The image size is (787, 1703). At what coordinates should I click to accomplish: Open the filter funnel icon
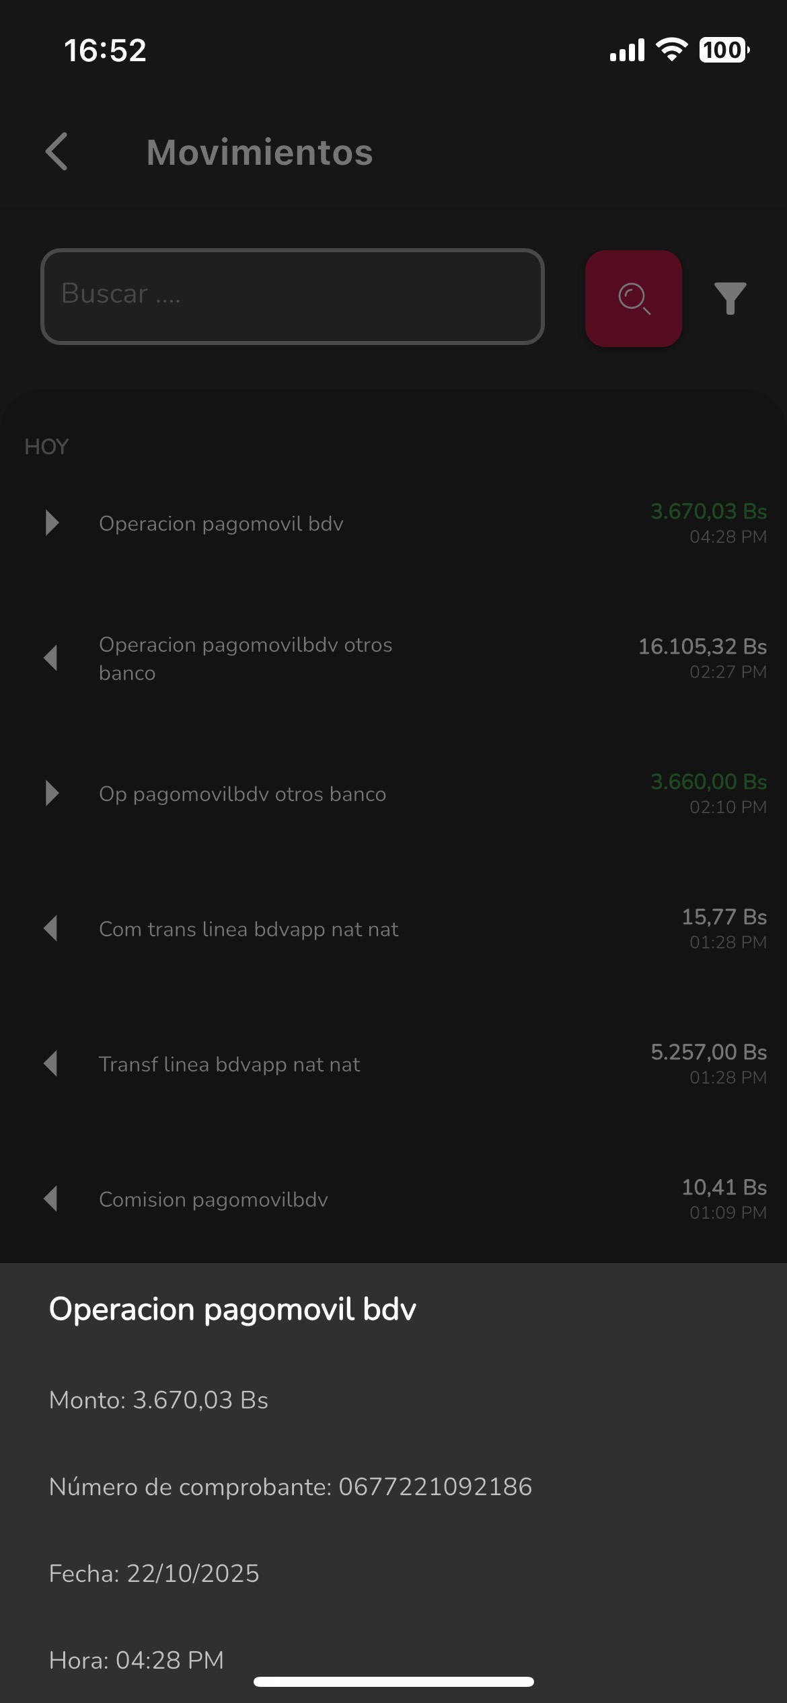(730, 298)
